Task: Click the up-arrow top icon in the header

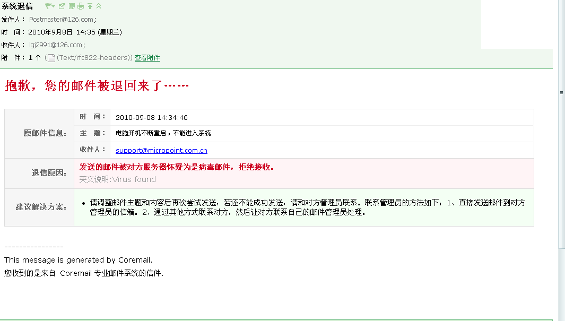Action: (90, 6)
